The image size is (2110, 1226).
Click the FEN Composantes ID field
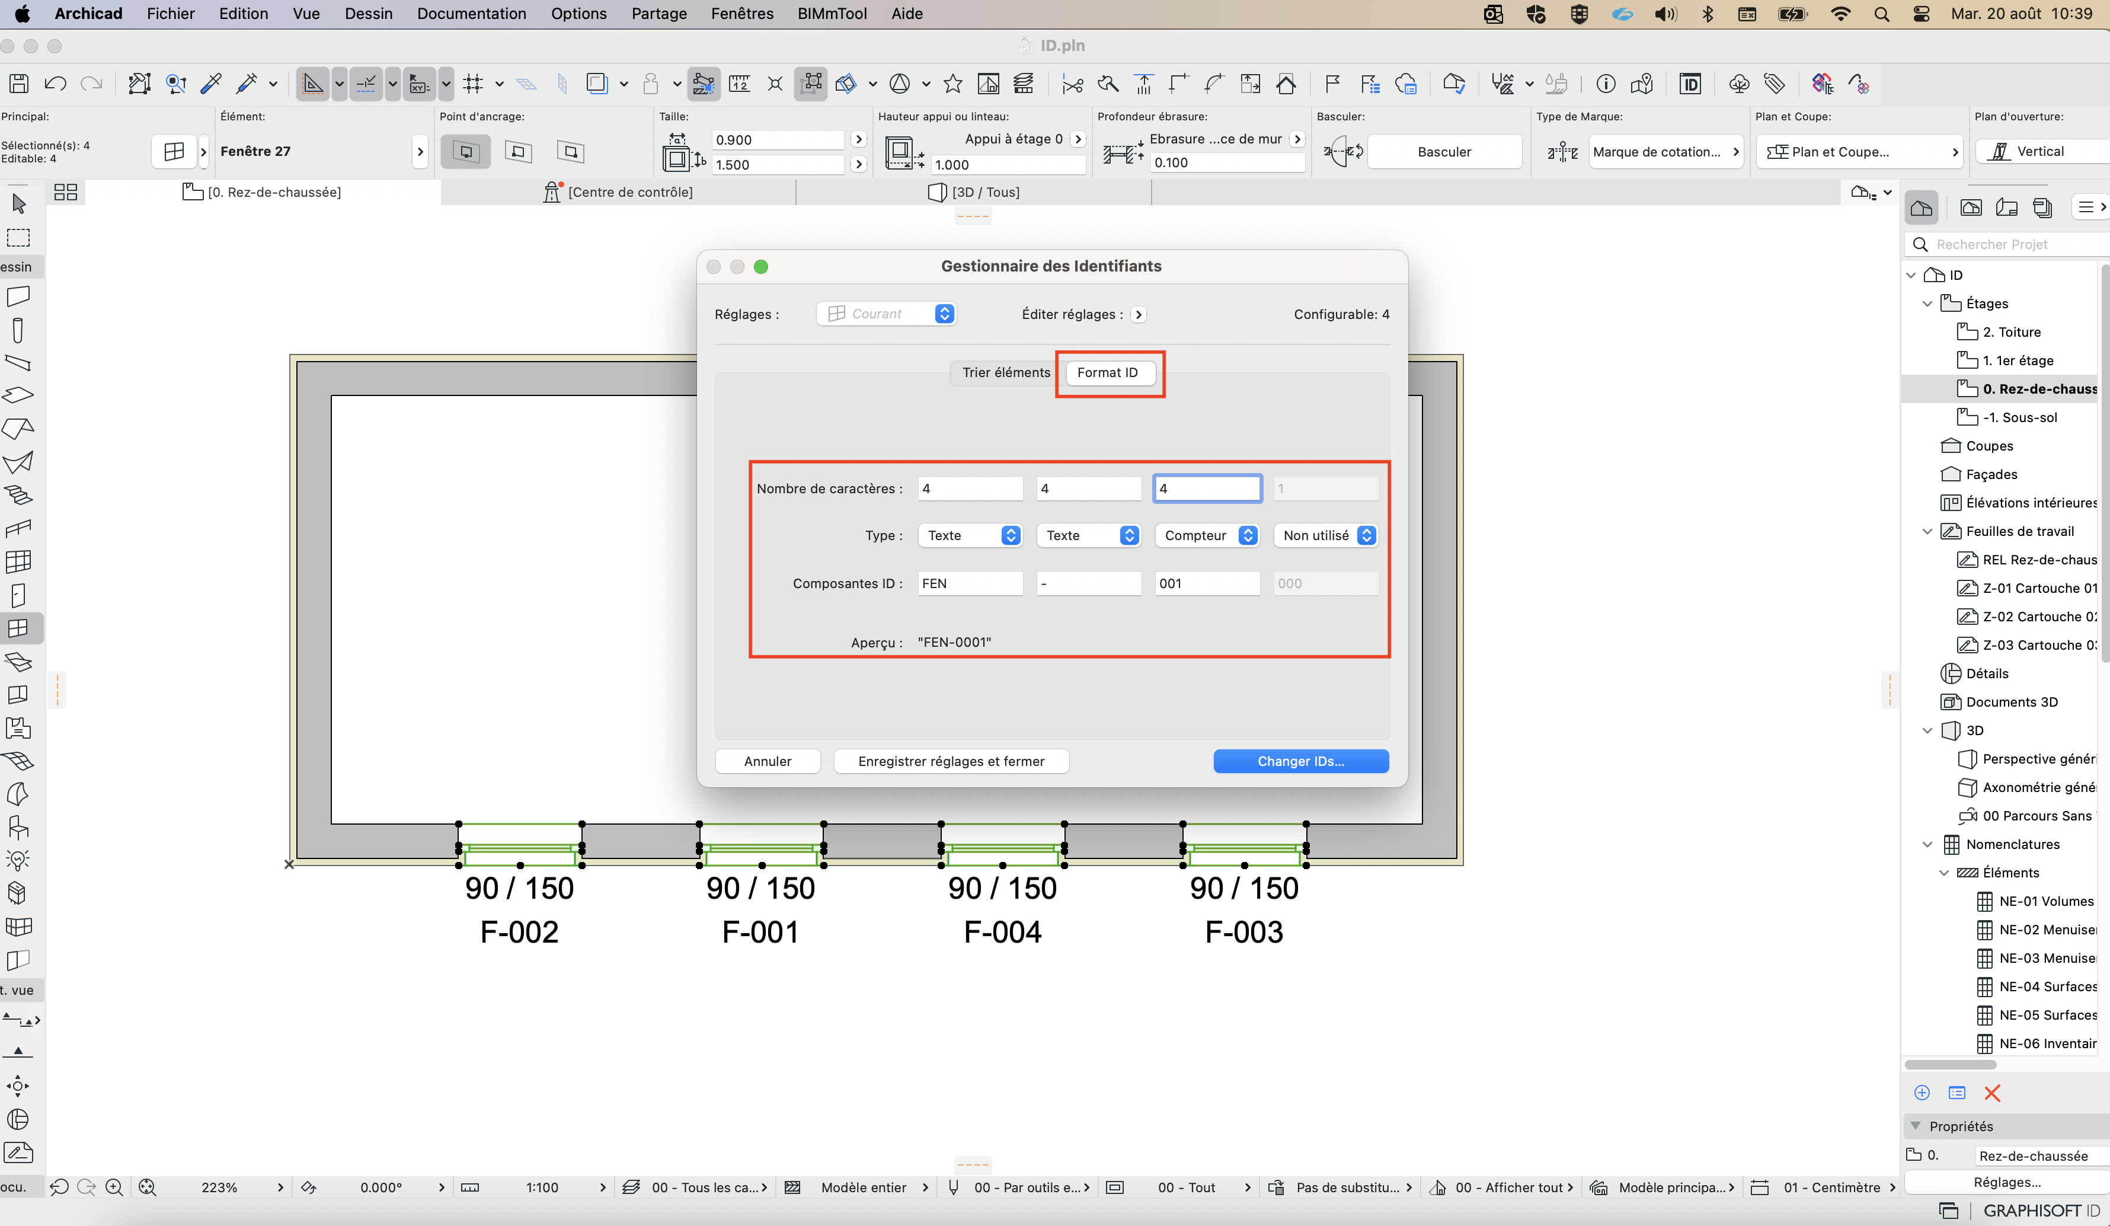tap(970, 583)
